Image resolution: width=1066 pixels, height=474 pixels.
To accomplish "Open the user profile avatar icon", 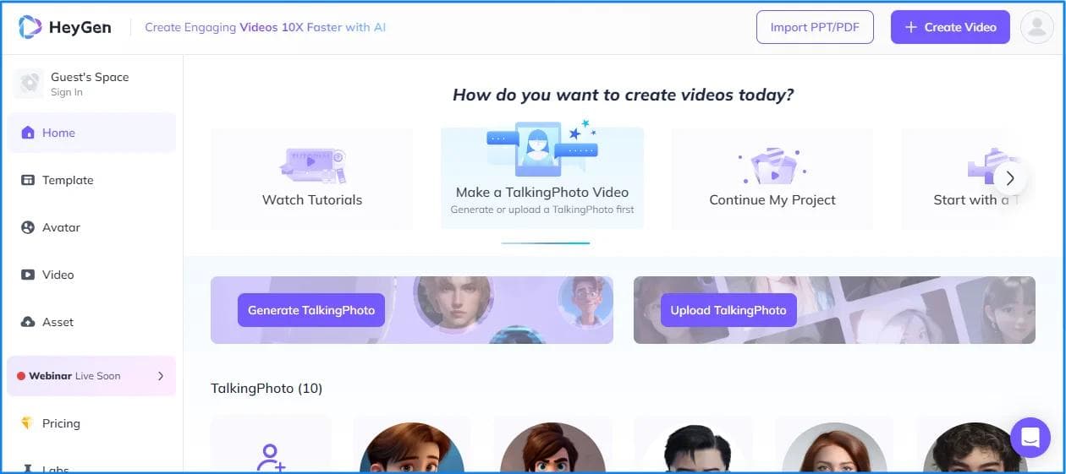I will (1036, 27).
